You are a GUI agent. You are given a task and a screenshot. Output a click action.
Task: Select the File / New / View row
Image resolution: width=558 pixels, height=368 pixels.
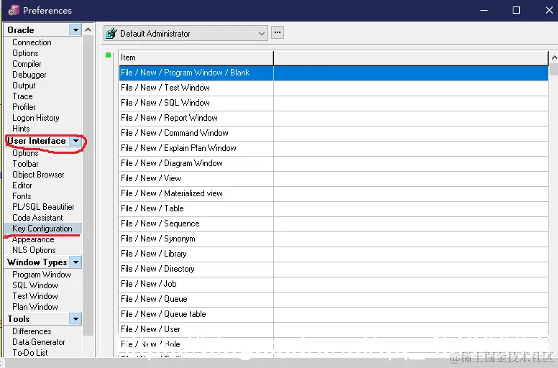334,178
